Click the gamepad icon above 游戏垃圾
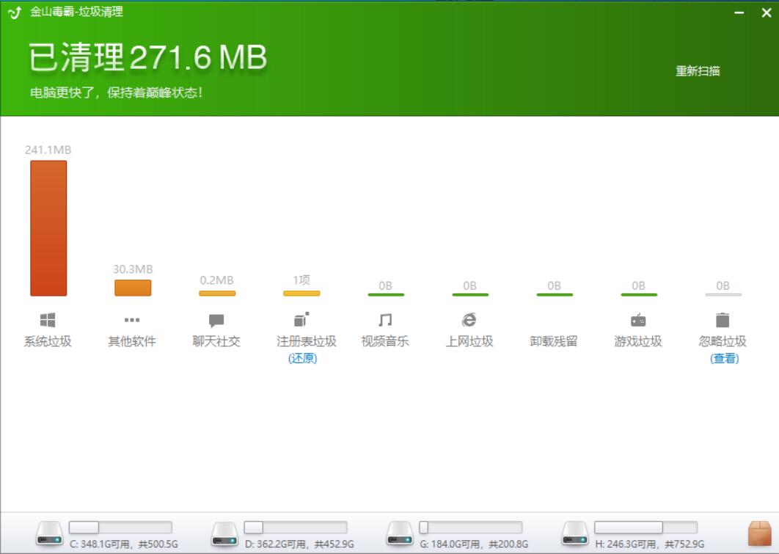This screenshot has height=554, width=779. (638, 321)
